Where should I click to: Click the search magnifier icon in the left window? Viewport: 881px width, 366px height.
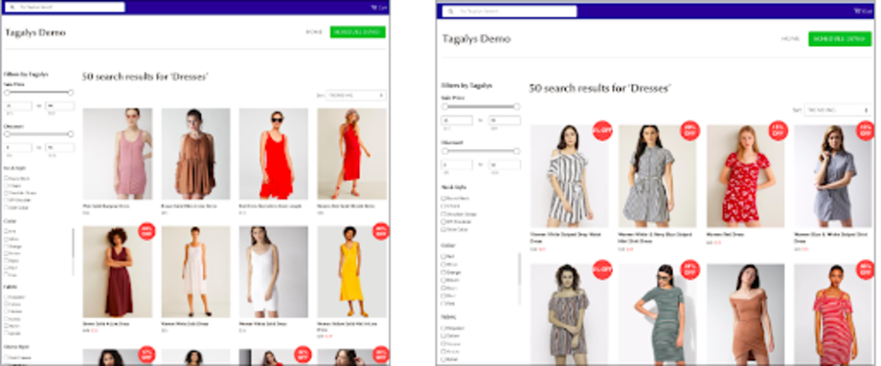[11, 8]
